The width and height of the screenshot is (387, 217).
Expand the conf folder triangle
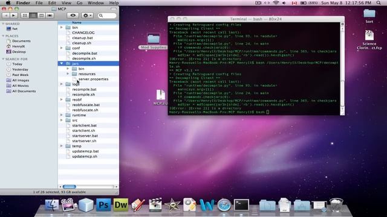coord(62,48)
